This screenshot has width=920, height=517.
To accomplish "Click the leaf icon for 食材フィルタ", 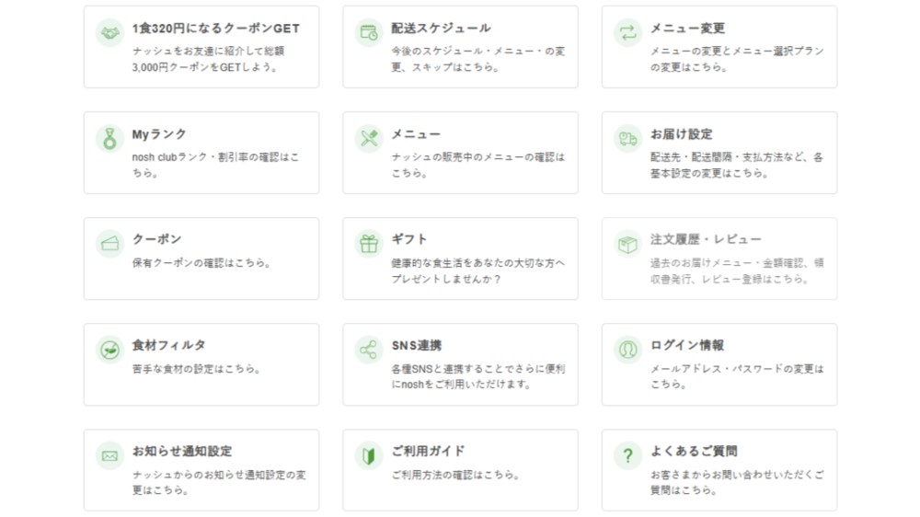I will 109,350.
